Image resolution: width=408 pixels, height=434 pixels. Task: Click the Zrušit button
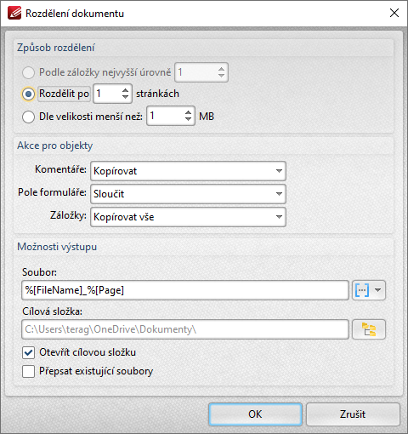(353, 414)
